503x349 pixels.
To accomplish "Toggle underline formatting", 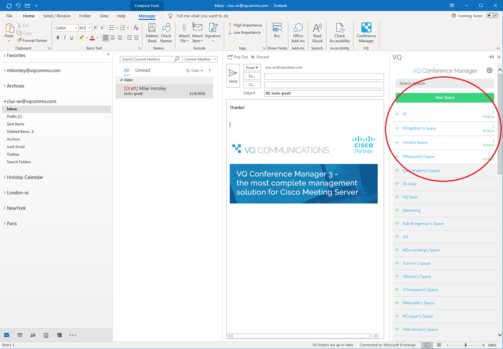I will [x=72, y=38].
